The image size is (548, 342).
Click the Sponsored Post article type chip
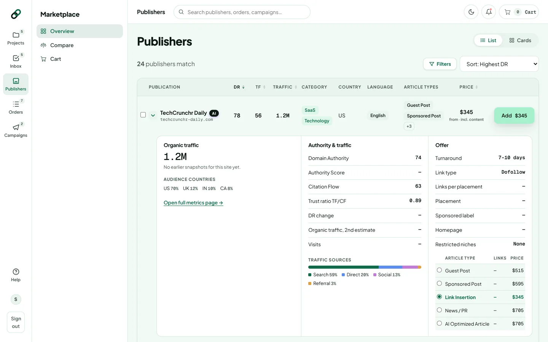tap(424, 116)
